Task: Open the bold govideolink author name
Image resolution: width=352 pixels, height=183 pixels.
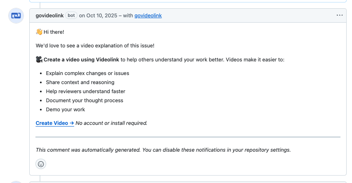Action: 50,16
